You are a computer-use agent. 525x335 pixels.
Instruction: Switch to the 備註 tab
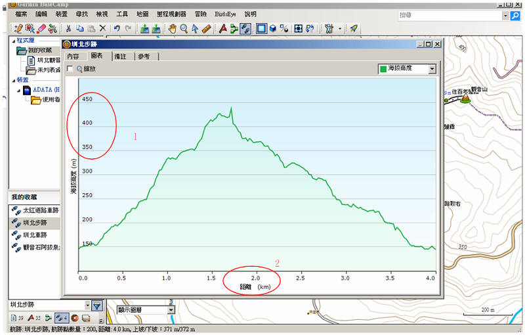click(121, 56)
